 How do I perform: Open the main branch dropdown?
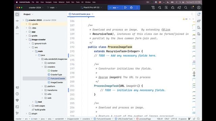[52, 8]
